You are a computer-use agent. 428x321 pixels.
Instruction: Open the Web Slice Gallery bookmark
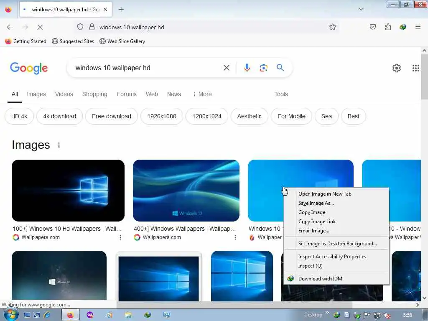(x=122, y=41)
